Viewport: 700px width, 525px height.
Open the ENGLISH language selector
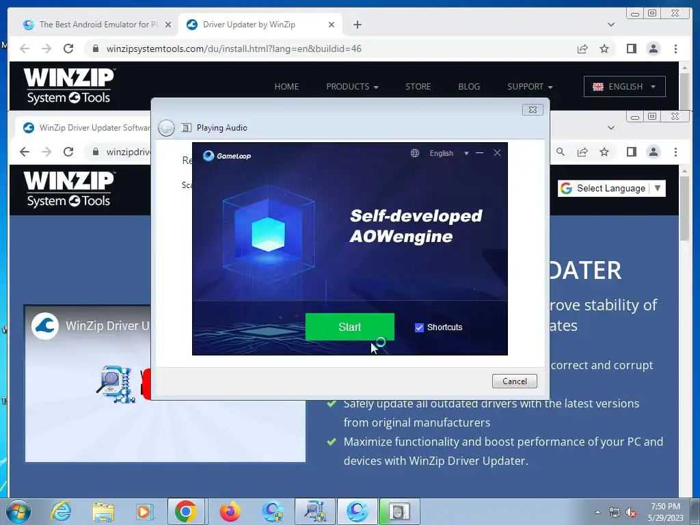624,87
